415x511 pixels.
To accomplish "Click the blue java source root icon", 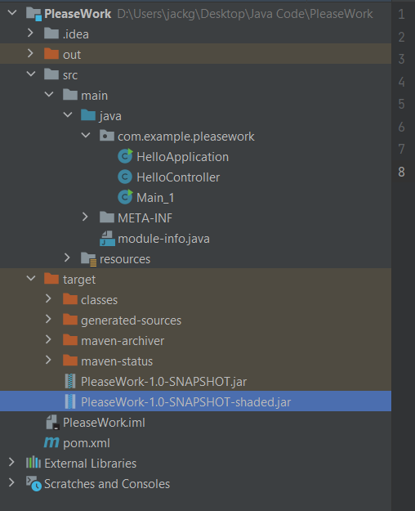I will click(88, 115).
